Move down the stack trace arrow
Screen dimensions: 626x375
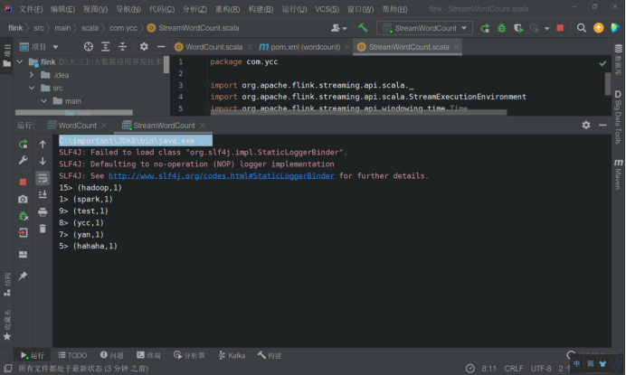click(x=43, y=161)
